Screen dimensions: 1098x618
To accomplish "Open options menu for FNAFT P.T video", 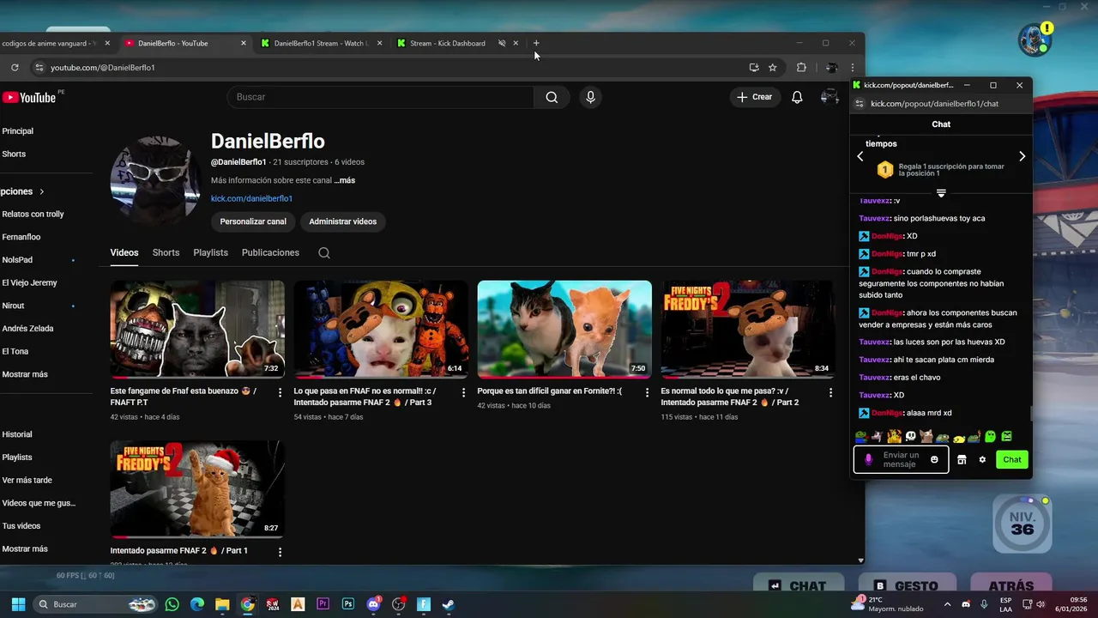I will pyautogui.click(x=280, y=392).
